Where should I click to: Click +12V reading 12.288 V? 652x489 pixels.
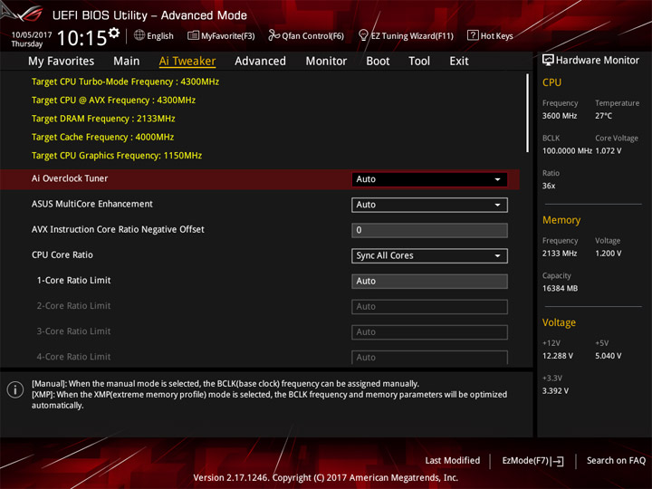point(558,356)
